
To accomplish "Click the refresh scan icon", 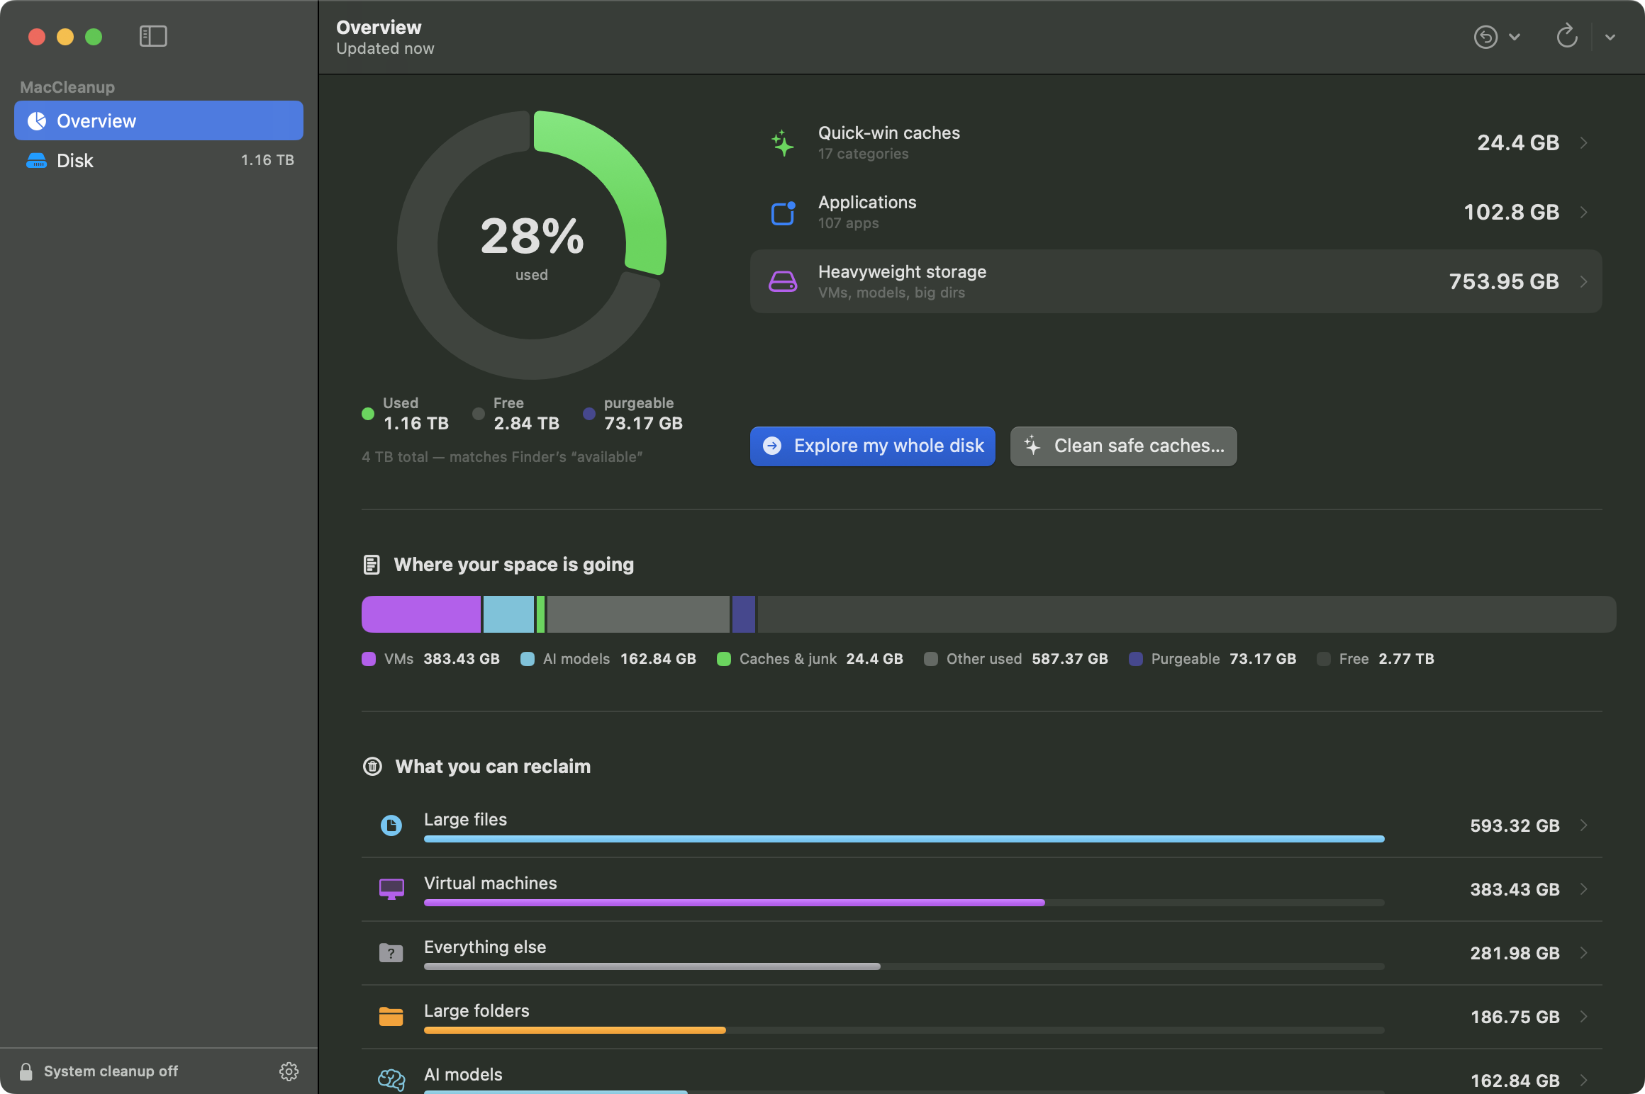I will point(1567,36).
